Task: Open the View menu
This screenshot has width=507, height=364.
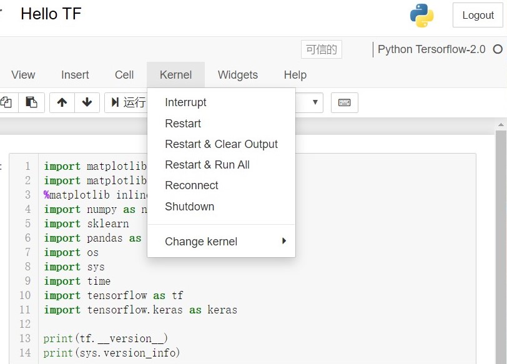Action: pos(23,75)
